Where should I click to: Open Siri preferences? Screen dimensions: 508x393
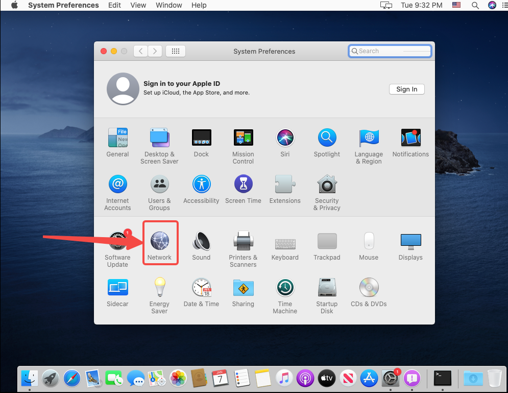(x=285, y=143)
